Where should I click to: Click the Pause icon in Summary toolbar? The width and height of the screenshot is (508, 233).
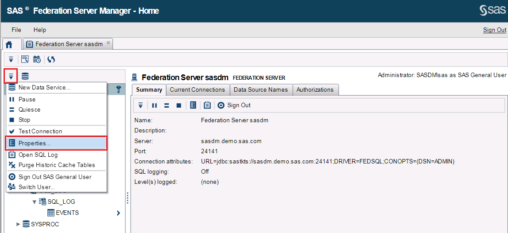(155, 105)
